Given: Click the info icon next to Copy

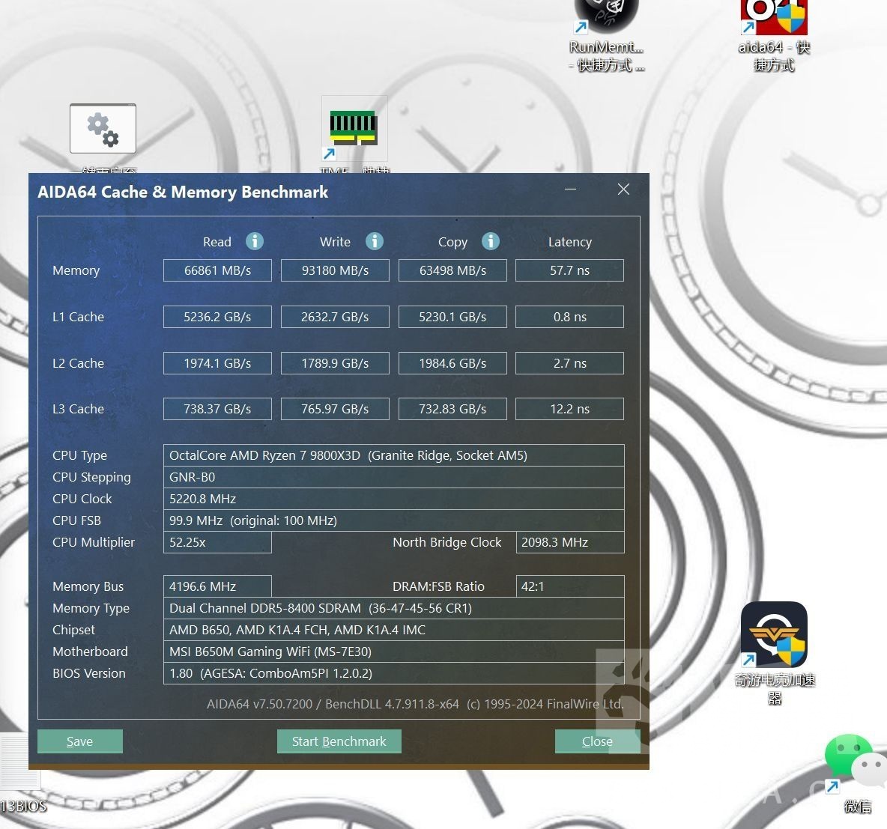Looking at the screenshot, I should [491, 241].
